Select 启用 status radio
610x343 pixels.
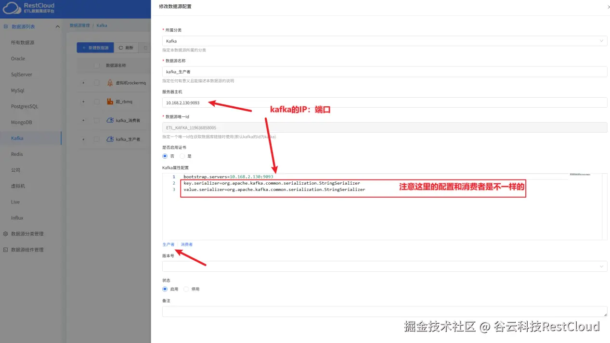point(165,289)
